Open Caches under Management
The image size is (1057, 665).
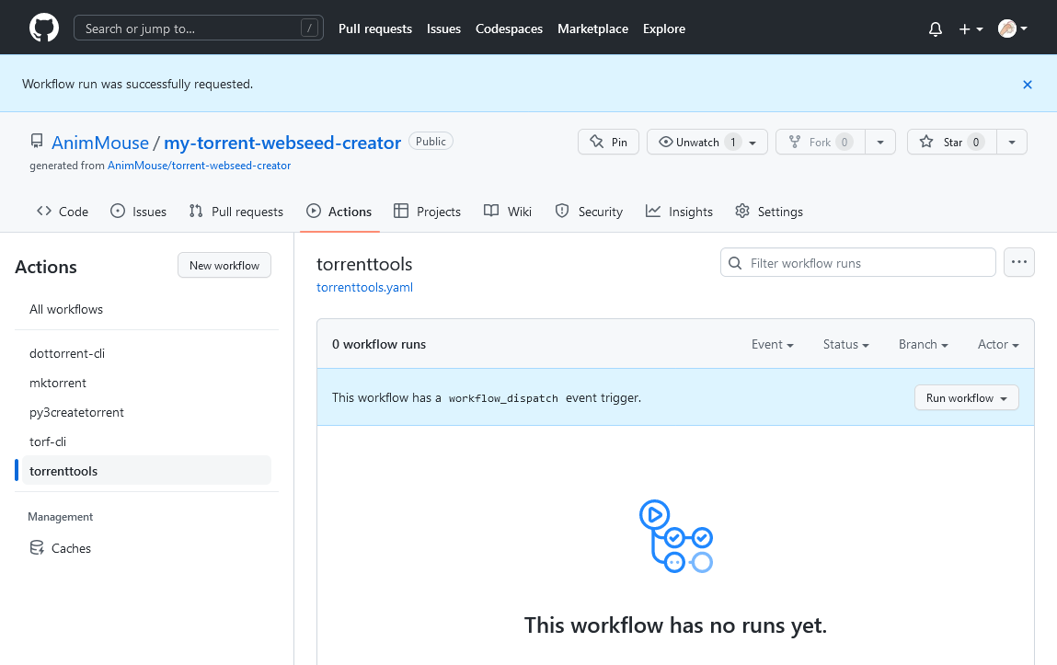pos(146,548)
